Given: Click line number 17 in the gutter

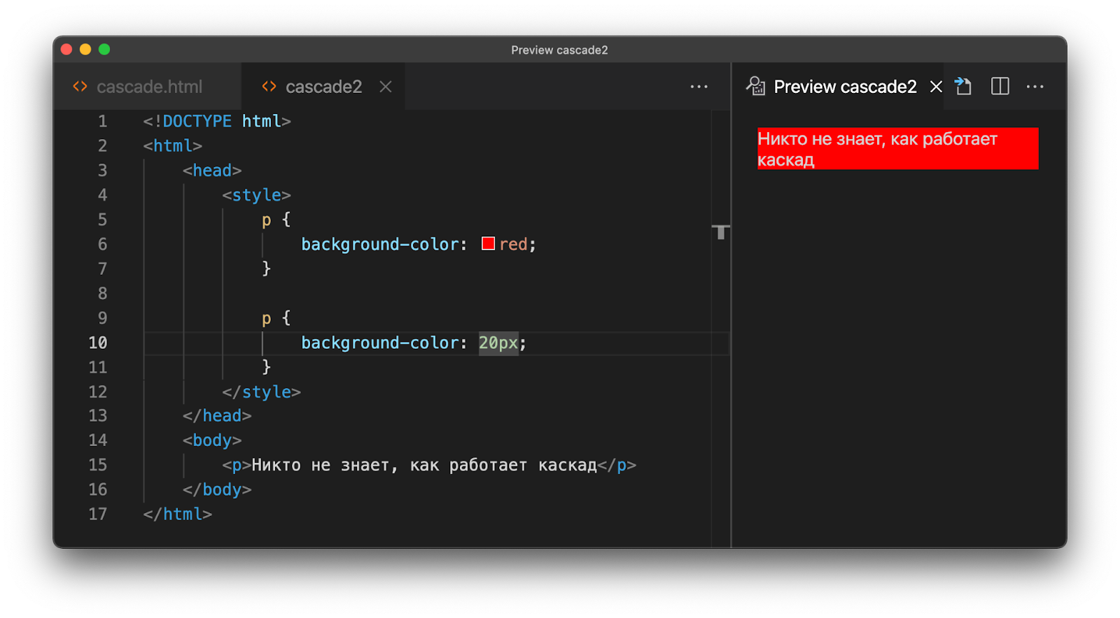Looking at the screenshot, I should point(98,515).
